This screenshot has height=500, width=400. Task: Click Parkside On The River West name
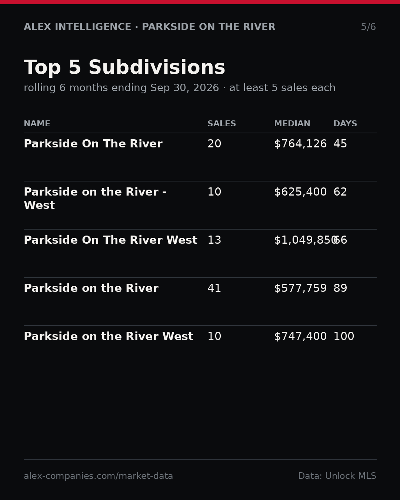[110, 240]
